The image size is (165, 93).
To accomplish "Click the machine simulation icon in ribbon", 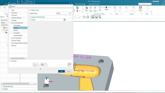I will point(77,7).
